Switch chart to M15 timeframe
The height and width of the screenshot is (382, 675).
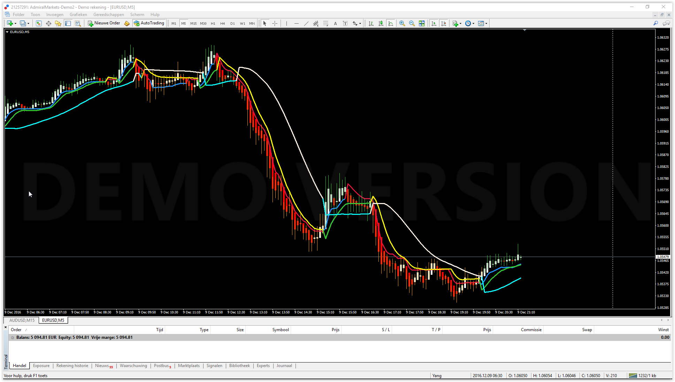click(193, 23)
